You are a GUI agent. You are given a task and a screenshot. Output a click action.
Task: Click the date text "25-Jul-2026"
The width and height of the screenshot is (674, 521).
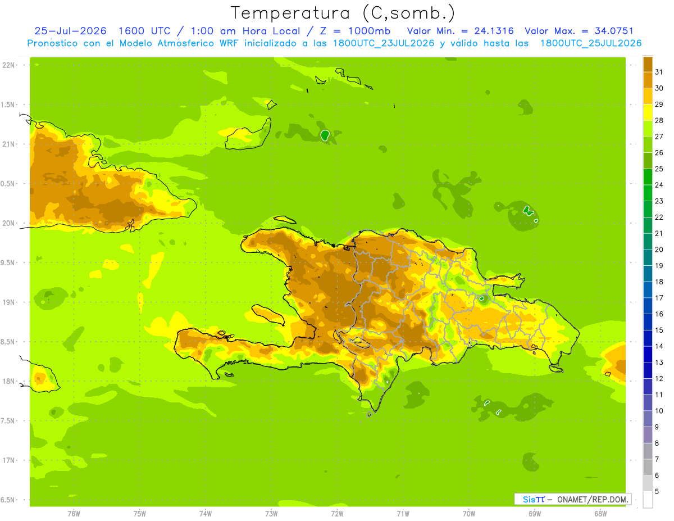(x=70, y=31)
